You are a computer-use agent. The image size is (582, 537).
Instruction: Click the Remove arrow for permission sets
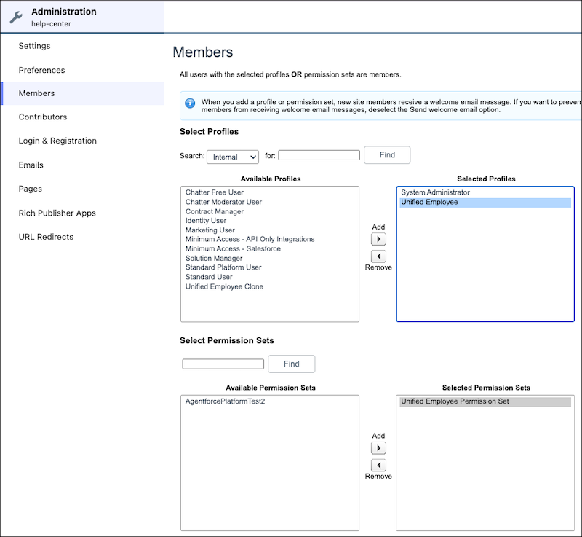pyautogui.click(x=378, y=466)
